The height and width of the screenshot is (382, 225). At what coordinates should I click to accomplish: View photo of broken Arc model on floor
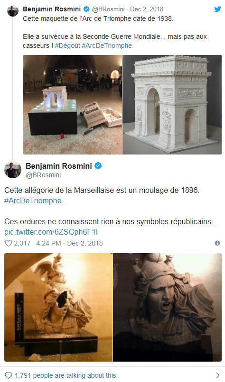[73, 105]
